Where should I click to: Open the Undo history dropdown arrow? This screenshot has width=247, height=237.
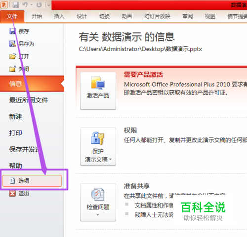click(31, 5)
